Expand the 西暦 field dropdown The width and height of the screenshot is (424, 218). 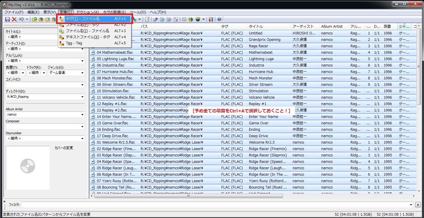pos(23,73)
